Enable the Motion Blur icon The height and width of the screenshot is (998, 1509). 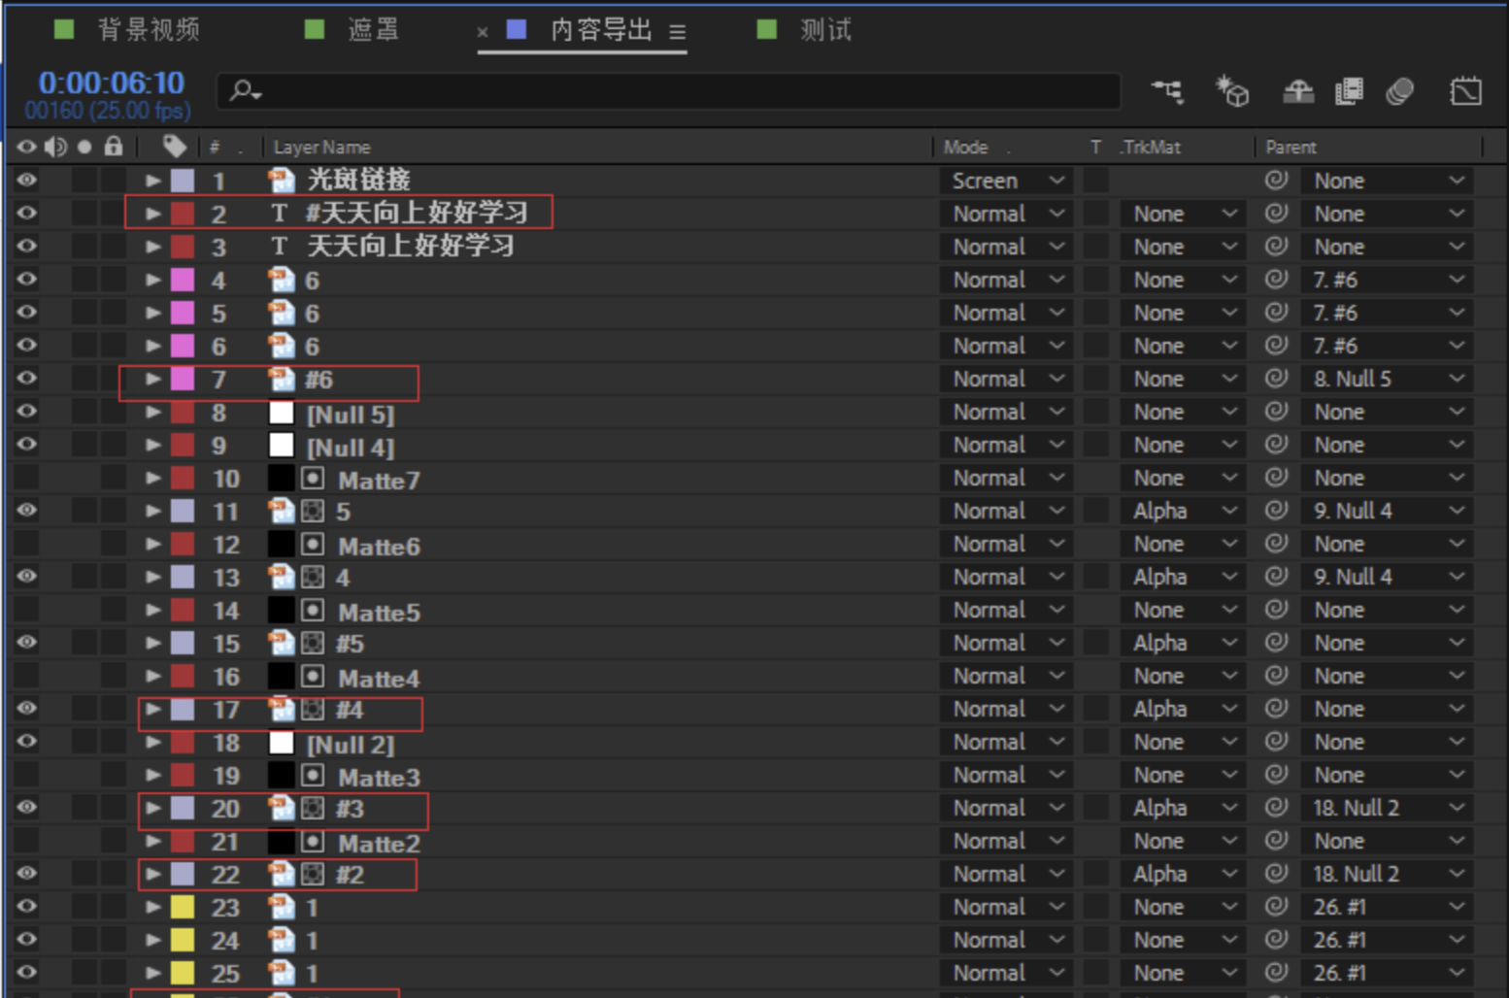click(1399, 91)
